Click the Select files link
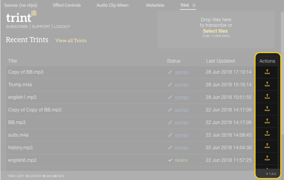The height and width of the screenshot is (180, 284). (215, 31)
